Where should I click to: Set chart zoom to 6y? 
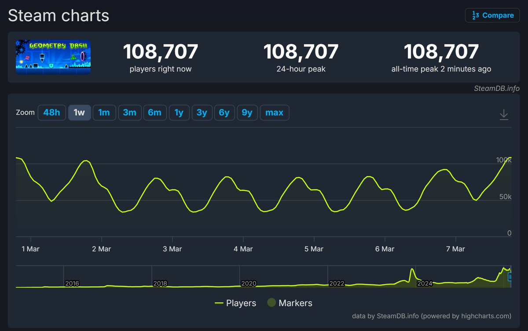pos(224,113)
